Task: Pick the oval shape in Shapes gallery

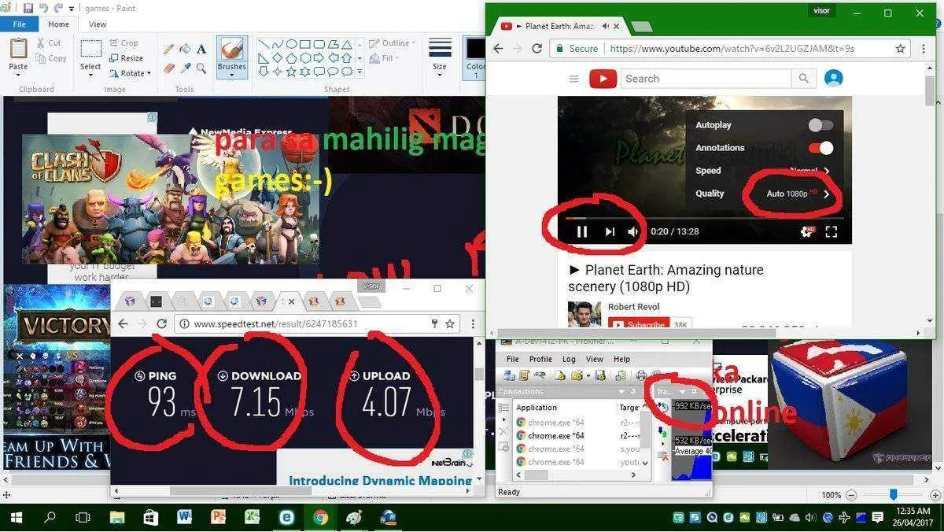Action: coord(292,44)
